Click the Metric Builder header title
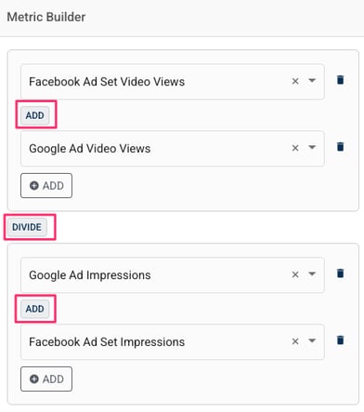The height and width of the screenshot is (412, 364). (x=46, y=17)
